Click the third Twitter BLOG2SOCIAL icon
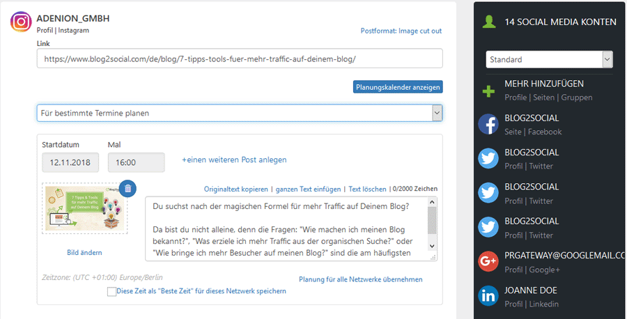Screen dimensions: 627x319 pyautogui.click(x=488, y=228)
